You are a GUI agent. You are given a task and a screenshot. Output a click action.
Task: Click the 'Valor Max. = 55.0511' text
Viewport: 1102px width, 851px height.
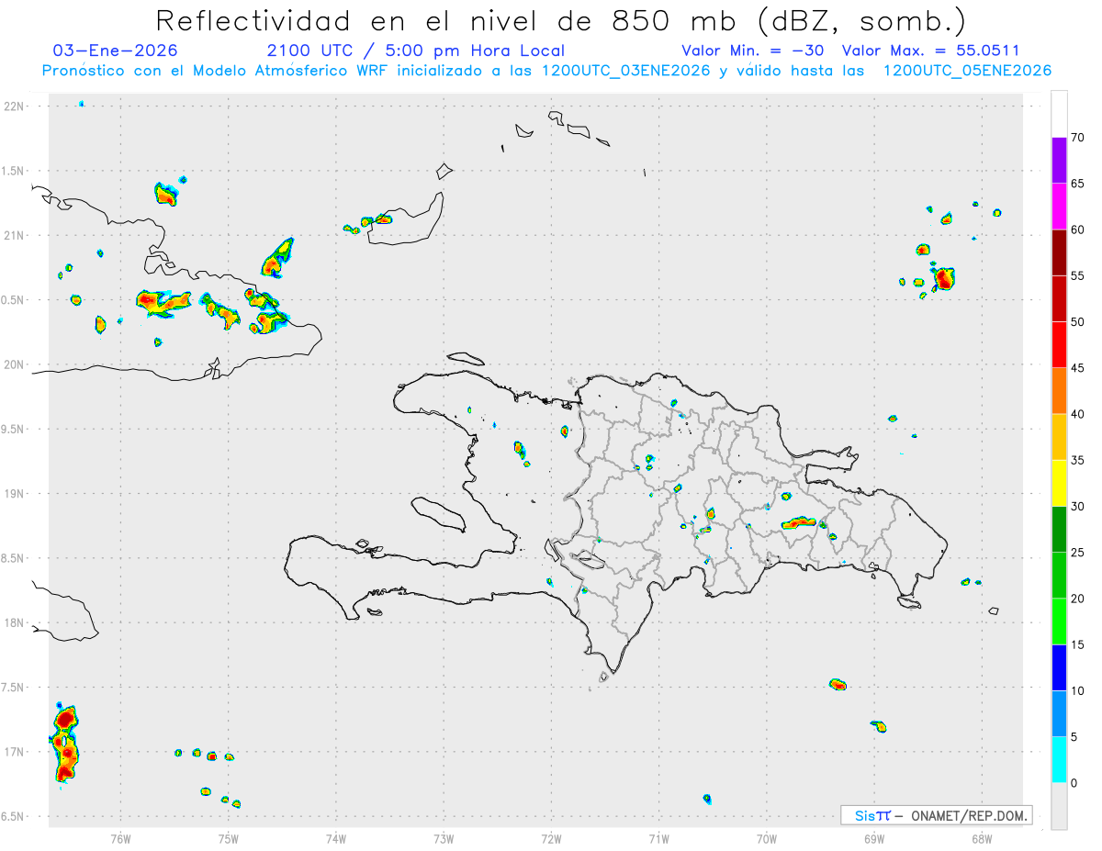click(930, 50)
